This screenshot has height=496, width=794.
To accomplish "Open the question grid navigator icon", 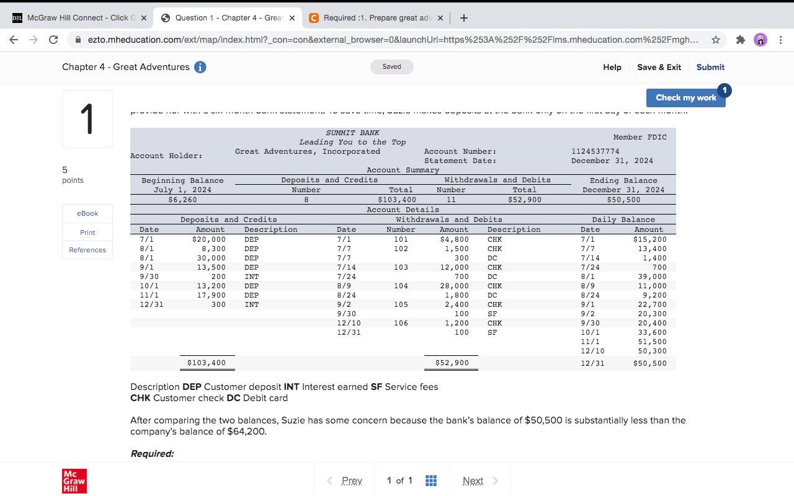I will [431, 480].
